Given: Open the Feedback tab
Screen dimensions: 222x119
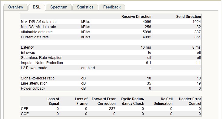Looking at the screenshot, I should click(112, 7).
